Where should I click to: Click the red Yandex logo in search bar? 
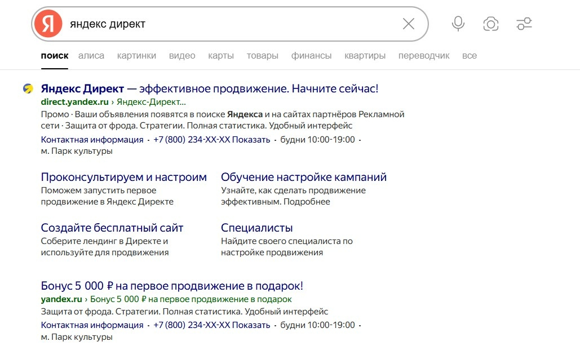(48, 24)
